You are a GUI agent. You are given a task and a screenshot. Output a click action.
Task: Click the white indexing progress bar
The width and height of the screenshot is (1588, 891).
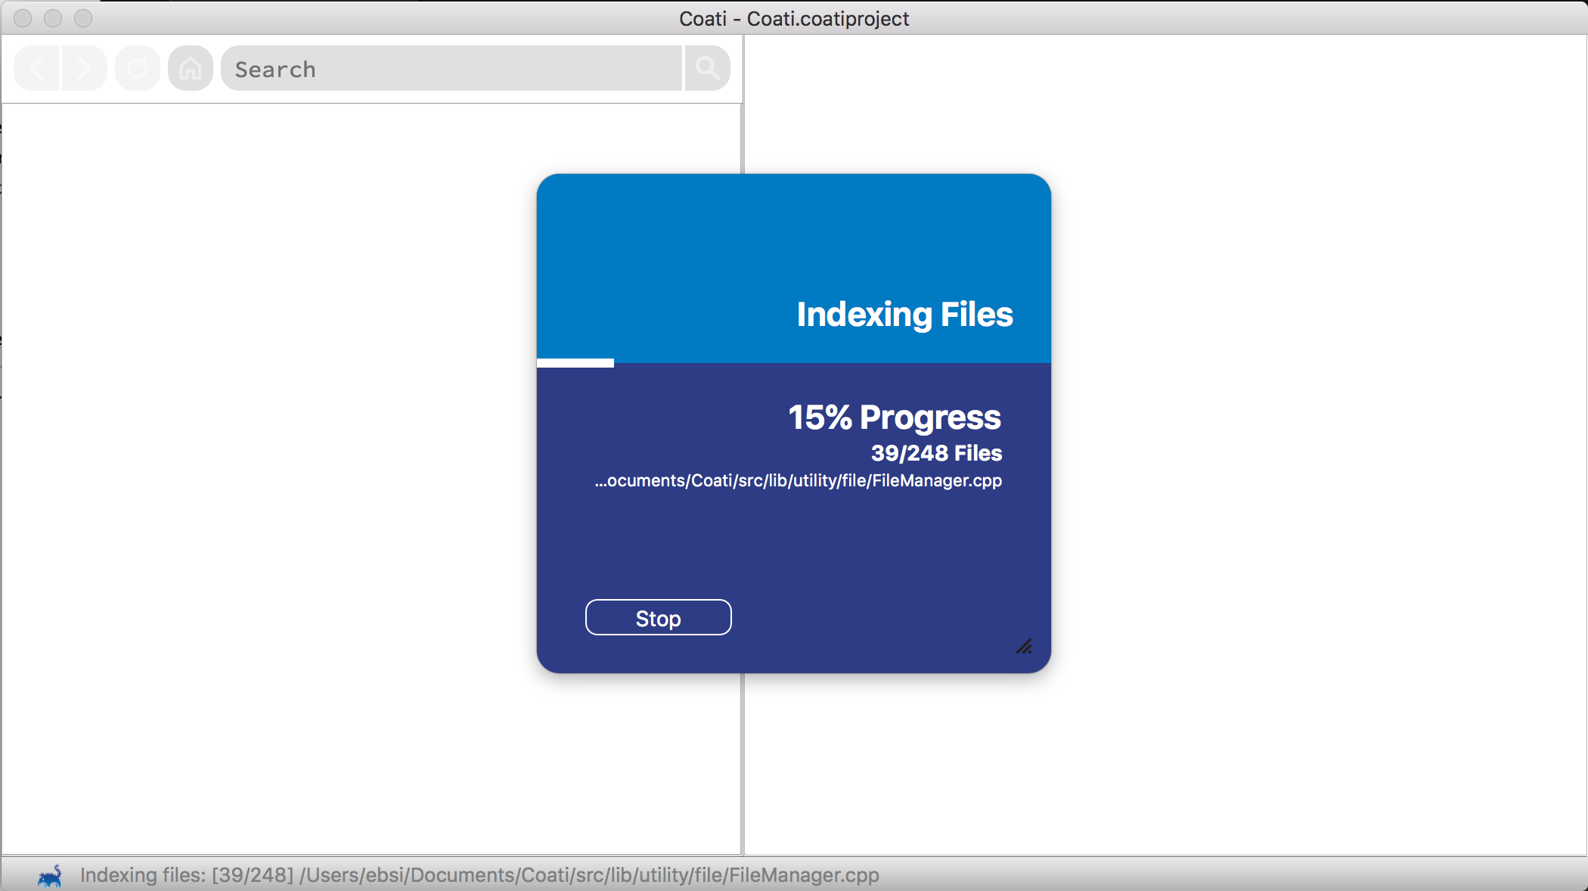tap(575, 363)
